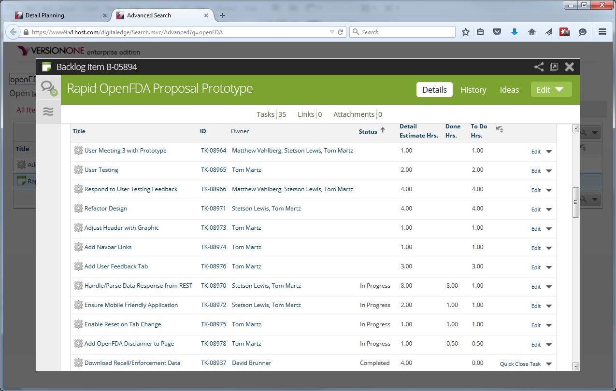
Task: Expand dropdown arrow for Adjust Header with Graphic
Action: 549,229
